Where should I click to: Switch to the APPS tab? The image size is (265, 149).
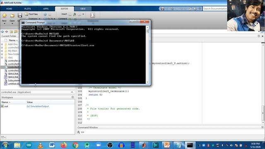pyautogui.click(x=46, y=9)
